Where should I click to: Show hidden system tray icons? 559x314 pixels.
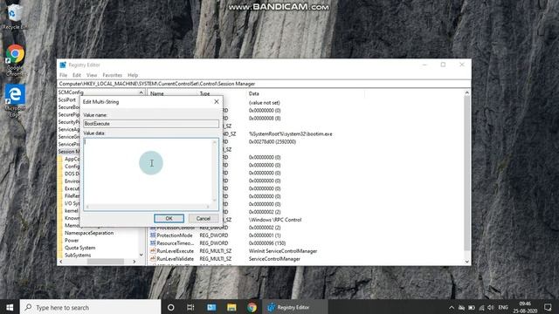[452, 307]
